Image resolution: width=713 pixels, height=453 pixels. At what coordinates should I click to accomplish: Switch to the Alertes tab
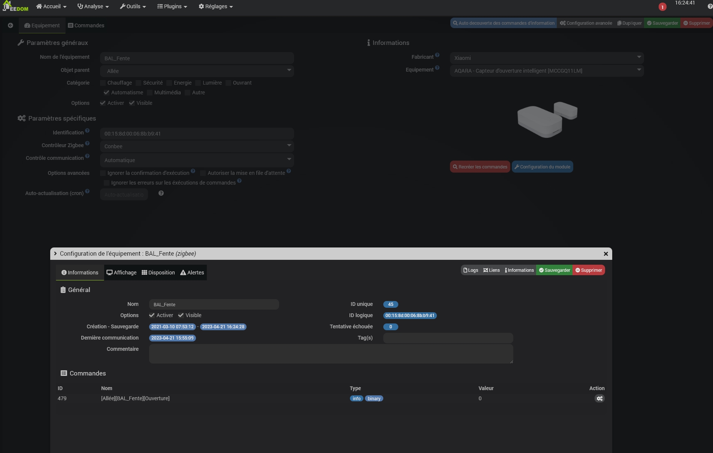click(x=192, y=273)
